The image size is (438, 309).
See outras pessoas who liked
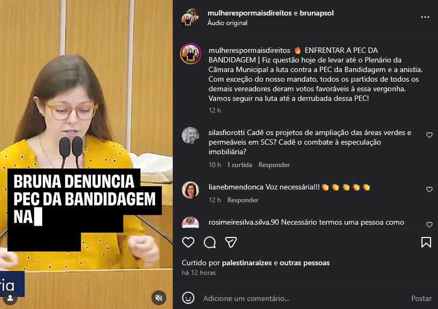point(304,263)
